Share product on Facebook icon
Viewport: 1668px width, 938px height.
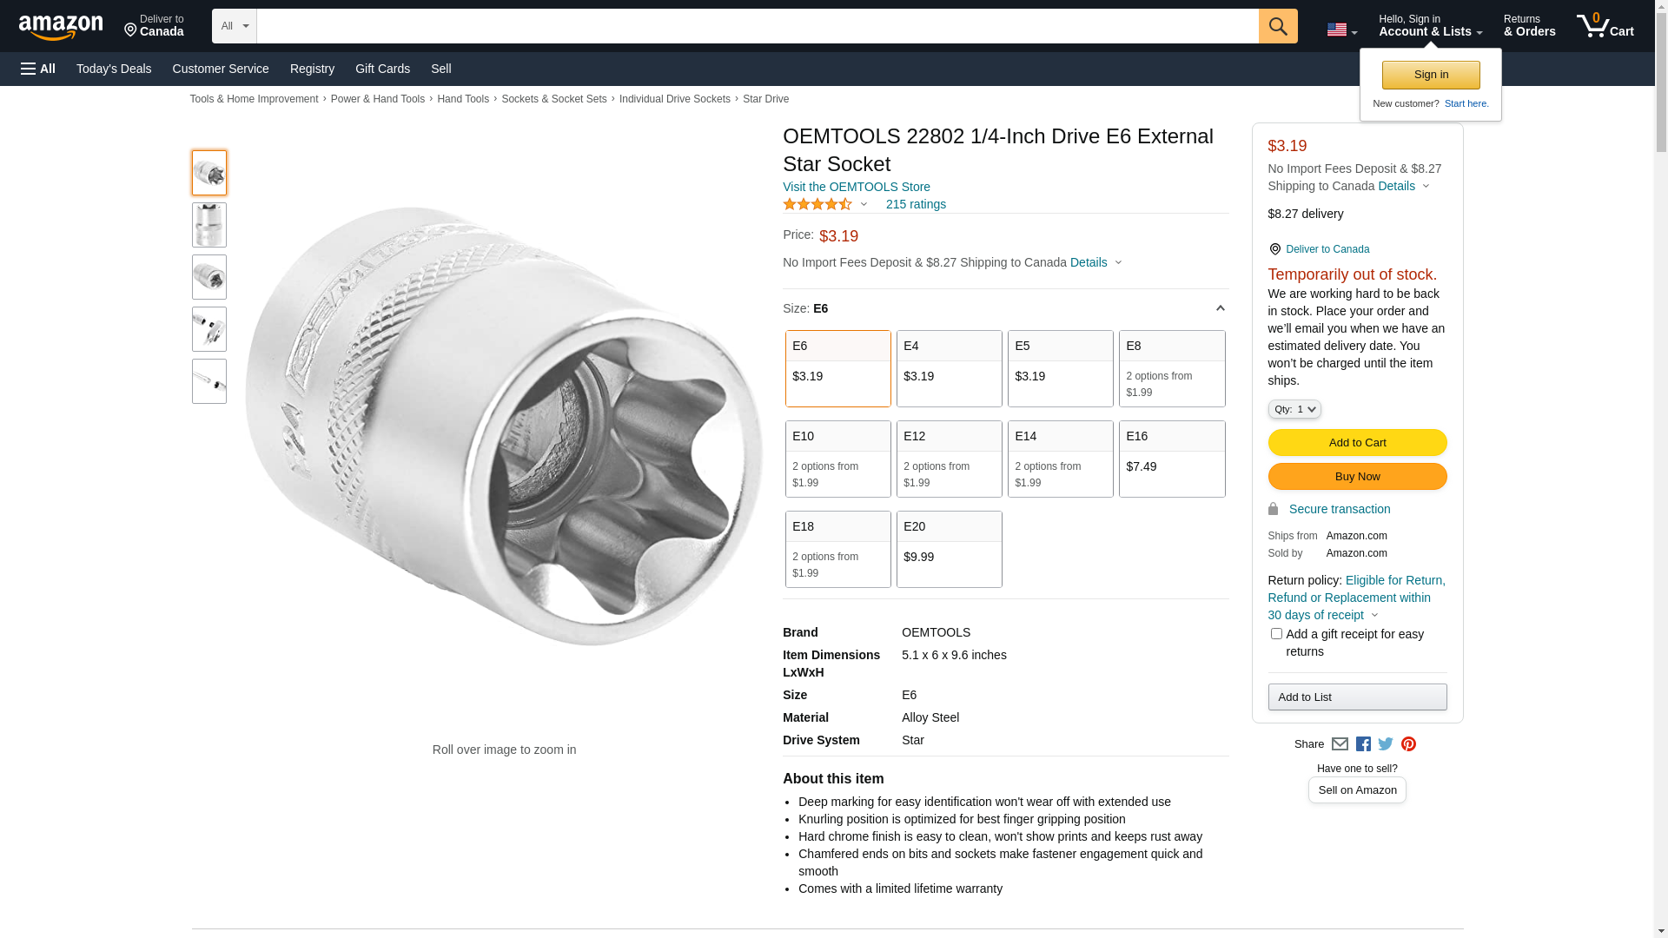click(x=1363, y=744)
